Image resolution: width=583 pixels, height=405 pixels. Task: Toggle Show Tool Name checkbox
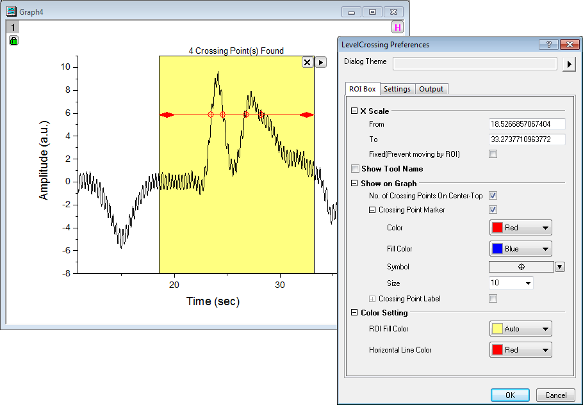pyautogui.click(x=356, y=169)
